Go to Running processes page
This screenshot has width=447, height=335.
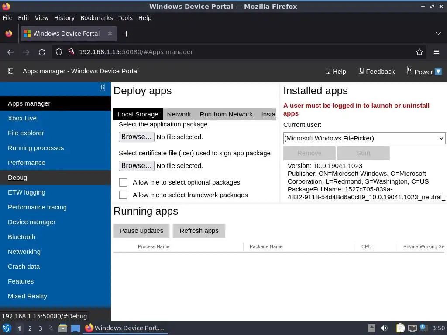click(55, 148)
